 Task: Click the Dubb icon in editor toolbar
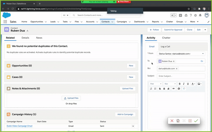click(x=184, y=88)
